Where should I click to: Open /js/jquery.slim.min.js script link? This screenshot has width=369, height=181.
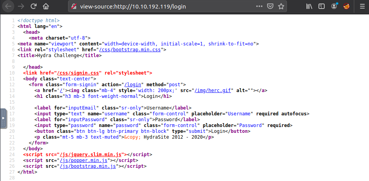coord(91,155)
